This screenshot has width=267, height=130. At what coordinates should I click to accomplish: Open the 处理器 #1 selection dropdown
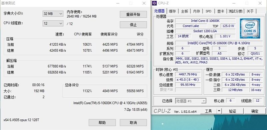(x=191, y=101)
